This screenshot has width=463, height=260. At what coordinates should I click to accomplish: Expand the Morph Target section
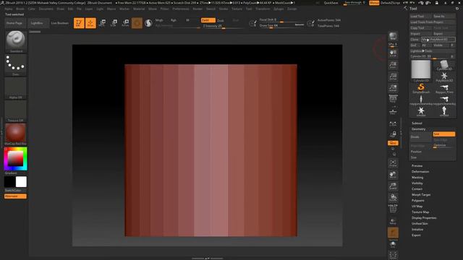(x=421, y=194)
